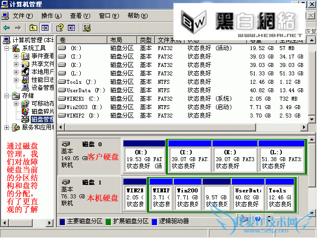Open the 帮助(H) menu
Image resolution: width=317 pixels, height=238 pixels.
click(137, 16)
